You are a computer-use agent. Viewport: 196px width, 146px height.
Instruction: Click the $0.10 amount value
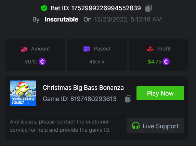pyautogui.click(x=31, y=62)
